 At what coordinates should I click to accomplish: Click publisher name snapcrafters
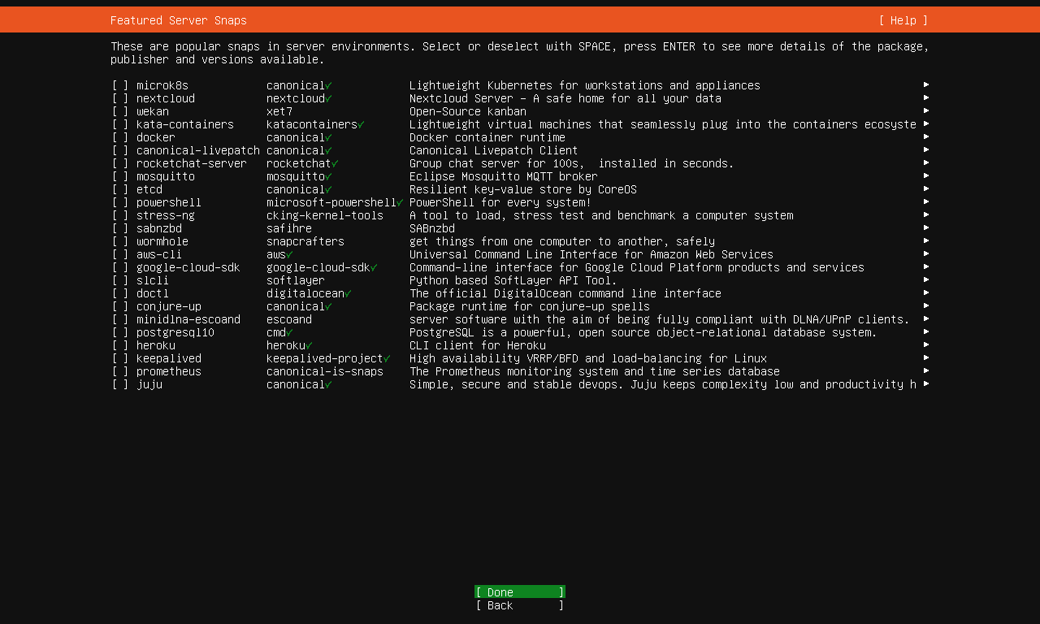[305, 241]
